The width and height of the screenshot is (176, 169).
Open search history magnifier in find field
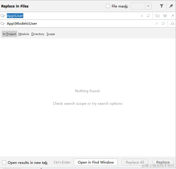pyautogui.click(x=3, y=16)
